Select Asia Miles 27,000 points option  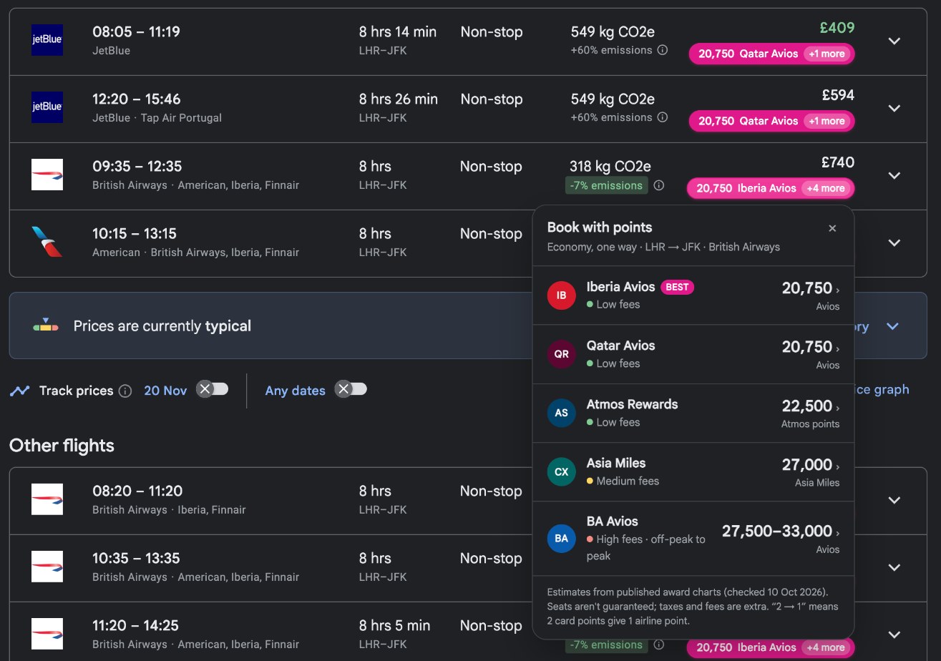pos(693,471)
